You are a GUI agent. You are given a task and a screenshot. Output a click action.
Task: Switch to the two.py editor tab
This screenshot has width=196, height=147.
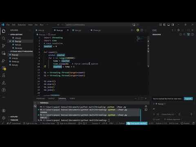click(78, 30)
